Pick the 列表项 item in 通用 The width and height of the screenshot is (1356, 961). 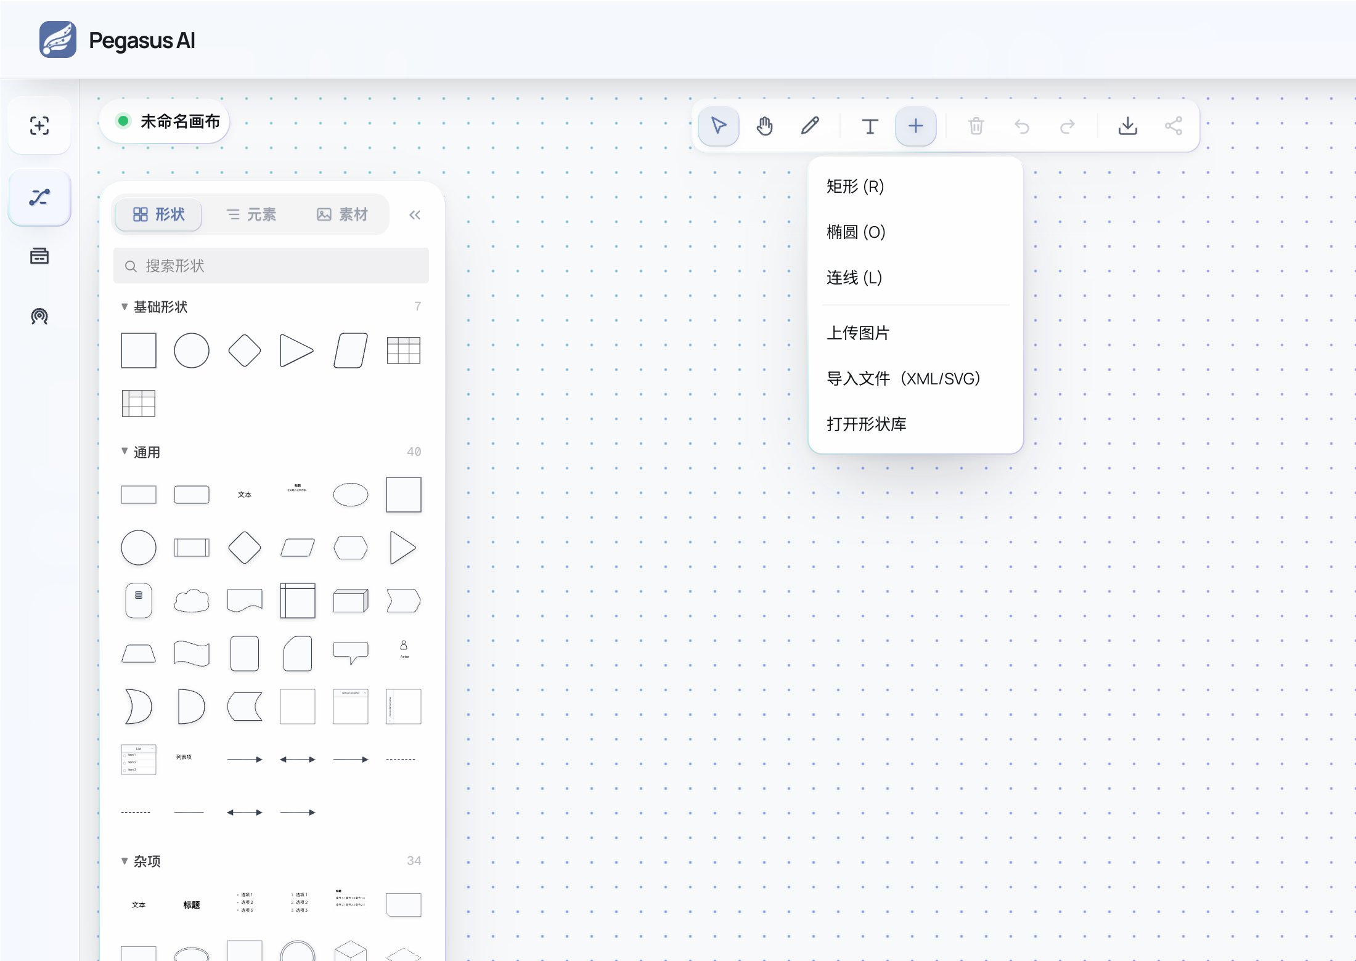tap(184, 757)
